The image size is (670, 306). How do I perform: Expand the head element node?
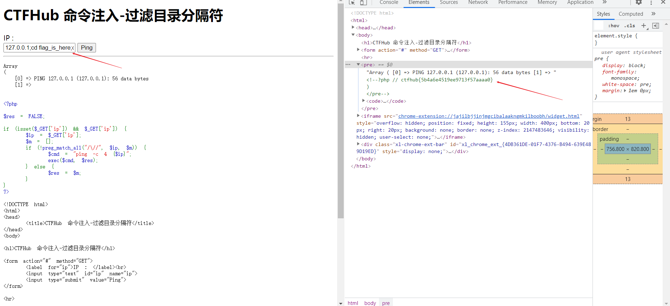[353, 27]
